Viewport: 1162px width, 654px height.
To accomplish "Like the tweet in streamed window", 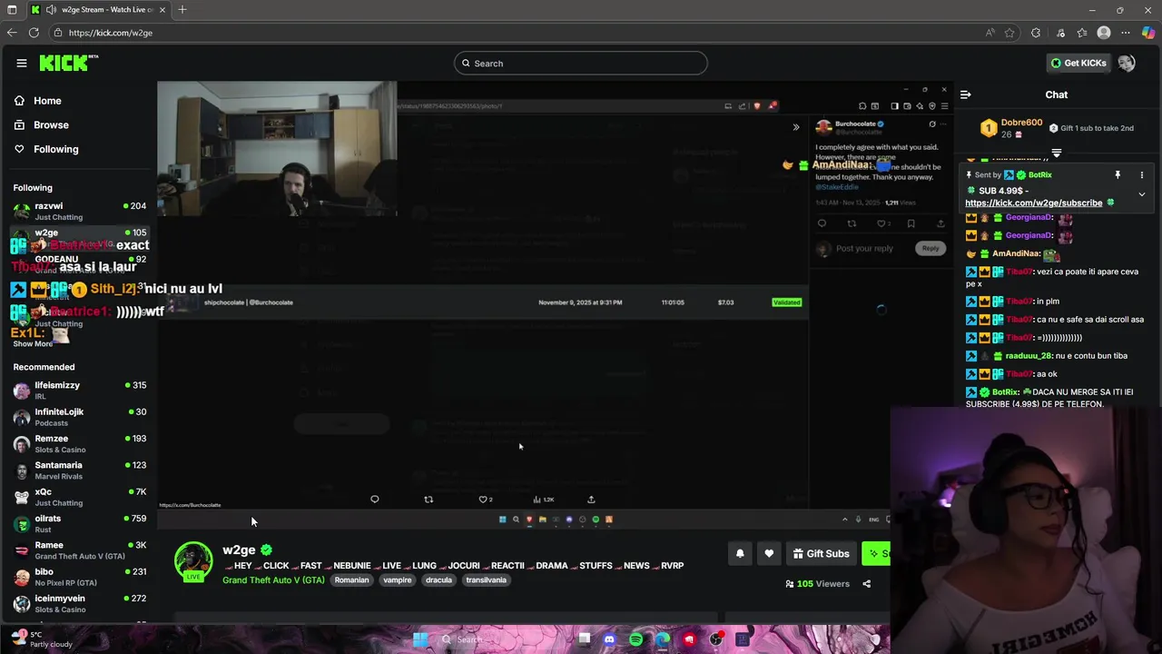I will click(881, 223).
